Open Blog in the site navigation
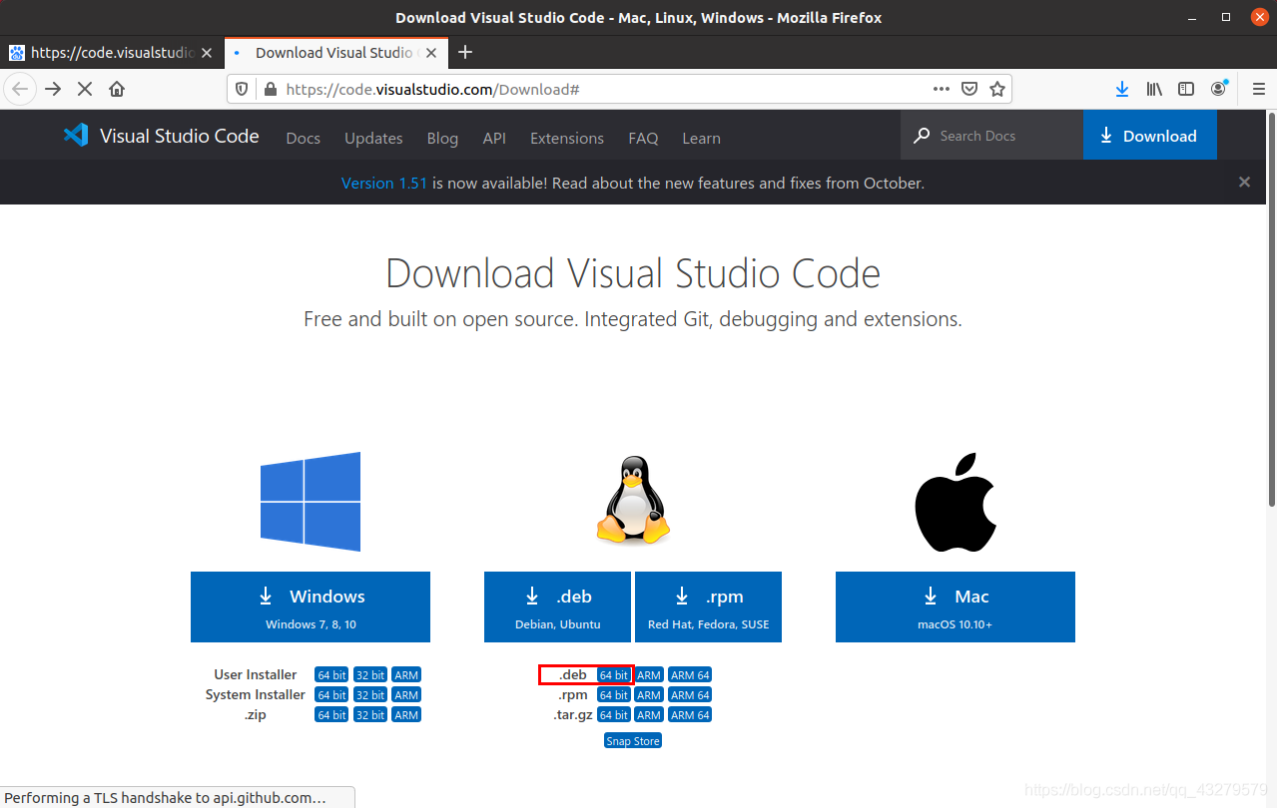Viewport: 1277px width, 808px height. [442, 138]
